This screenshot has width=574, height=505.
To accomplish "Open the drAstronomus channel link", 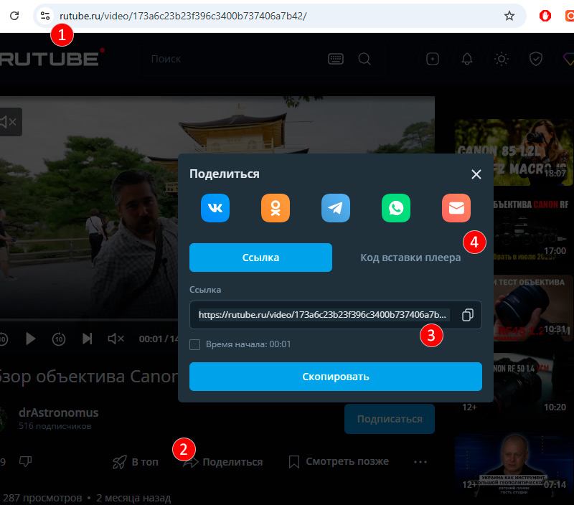I will pos(58,412).
